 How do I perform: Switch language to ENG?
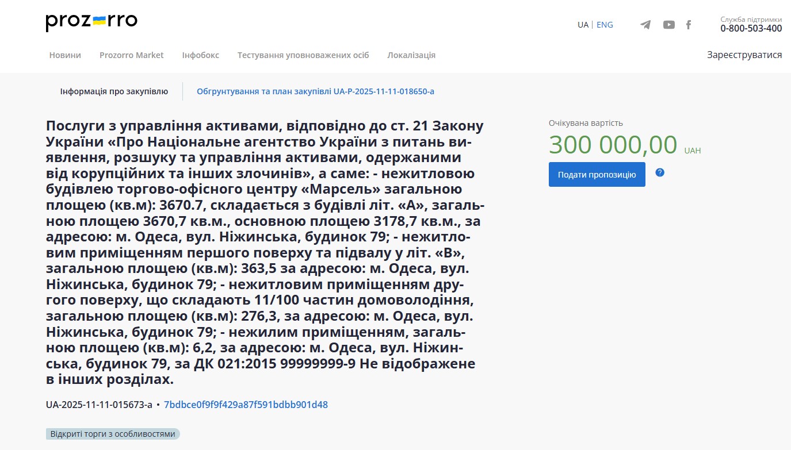(605, 25)
